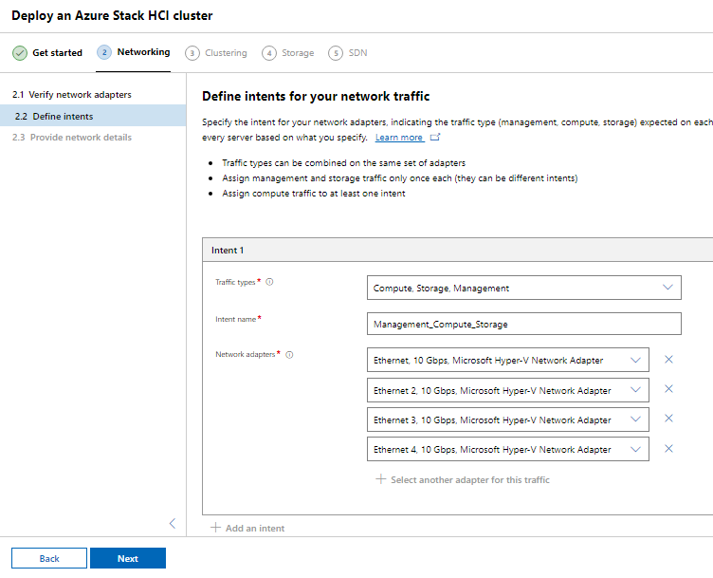
Task: Click the plus icon for Select another adapter
Action: click(380, 479)
